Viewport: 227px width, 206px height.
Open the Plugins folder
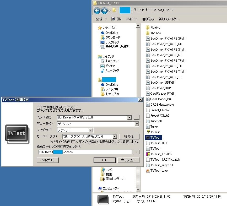click(153, 27)
